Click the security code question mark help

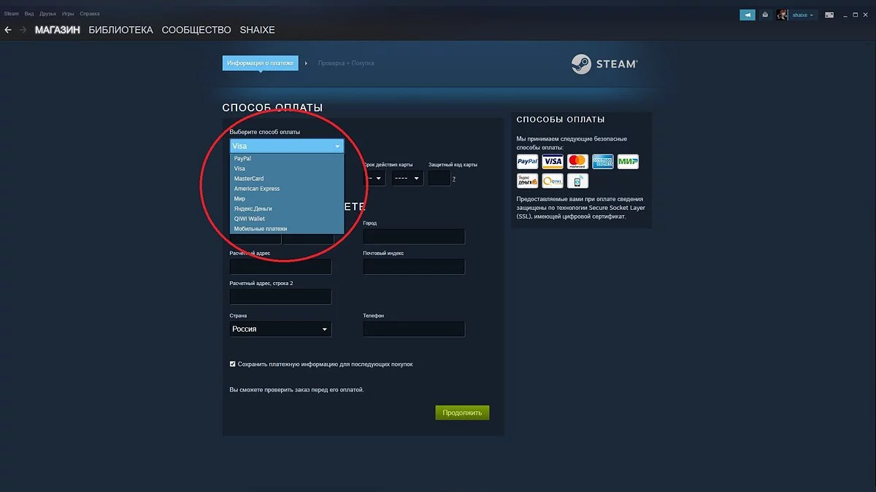click(454, 179)
